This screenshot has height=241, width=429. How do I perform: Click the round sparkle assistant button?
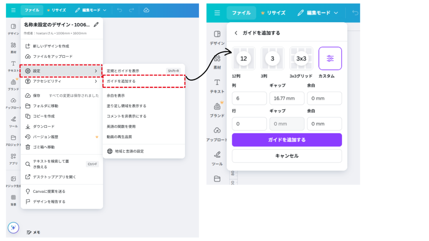tap(13, 228)
